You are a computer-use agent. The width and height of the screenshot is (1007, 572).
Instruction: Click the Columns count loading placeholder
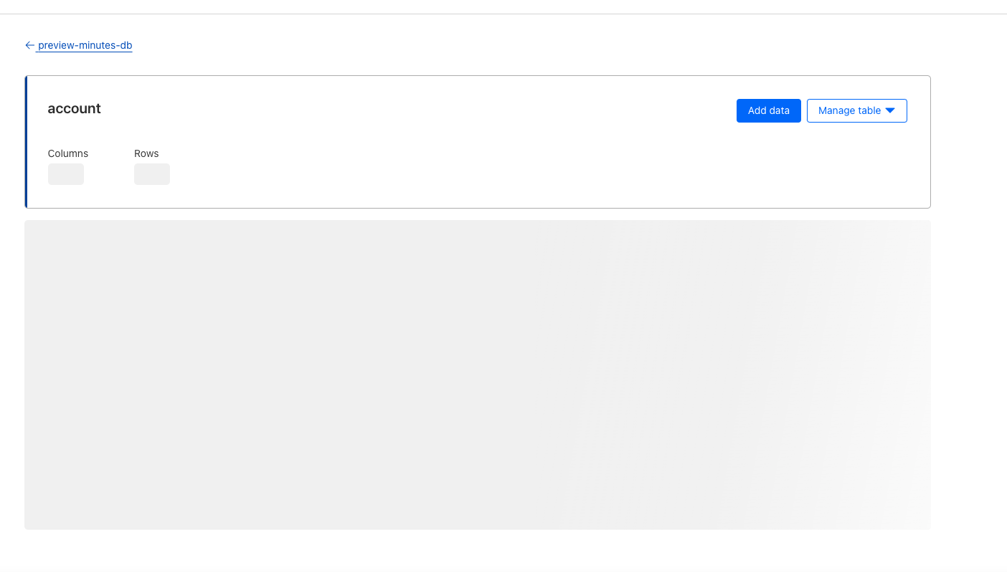pyautogui.click(x=66, y=174)
